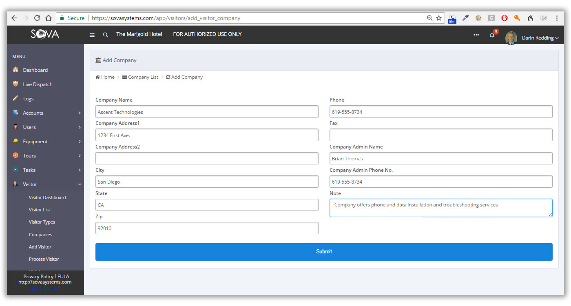
Task: Click the eyedropper extension icon
Action: click(x=465, y=18)
